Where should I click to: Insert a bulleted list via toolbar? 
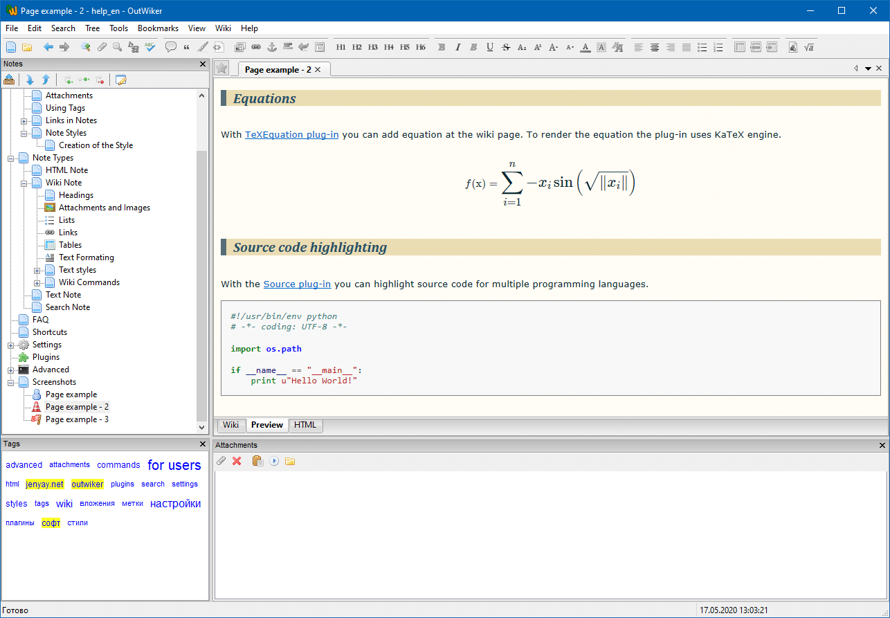click(x=702, y=47)
